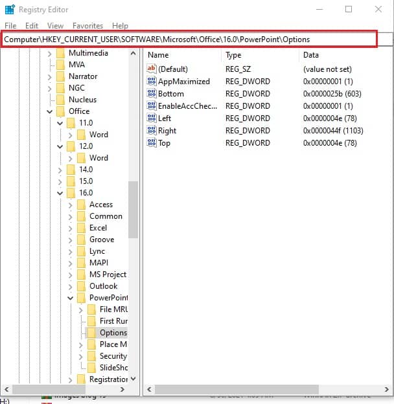Image resolution: width=394 pixels, height=404 pixels.
Task: Expand the Security key
Action: tap(80, 356)
